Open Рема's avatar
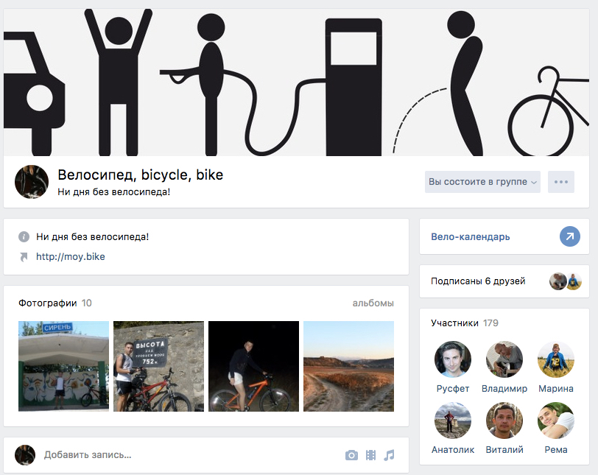Image resolution: width=598 pixels, height=475 pixels. (x=556, y=421)
